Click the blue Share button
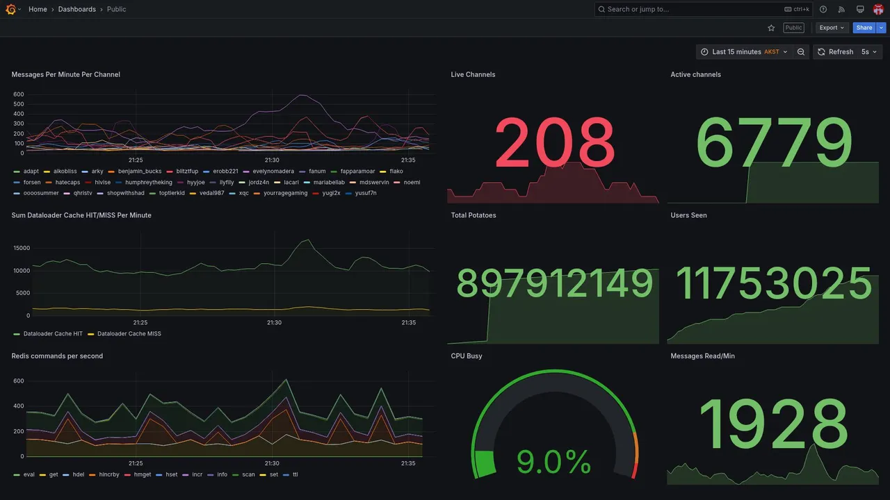 click(864, 28)
